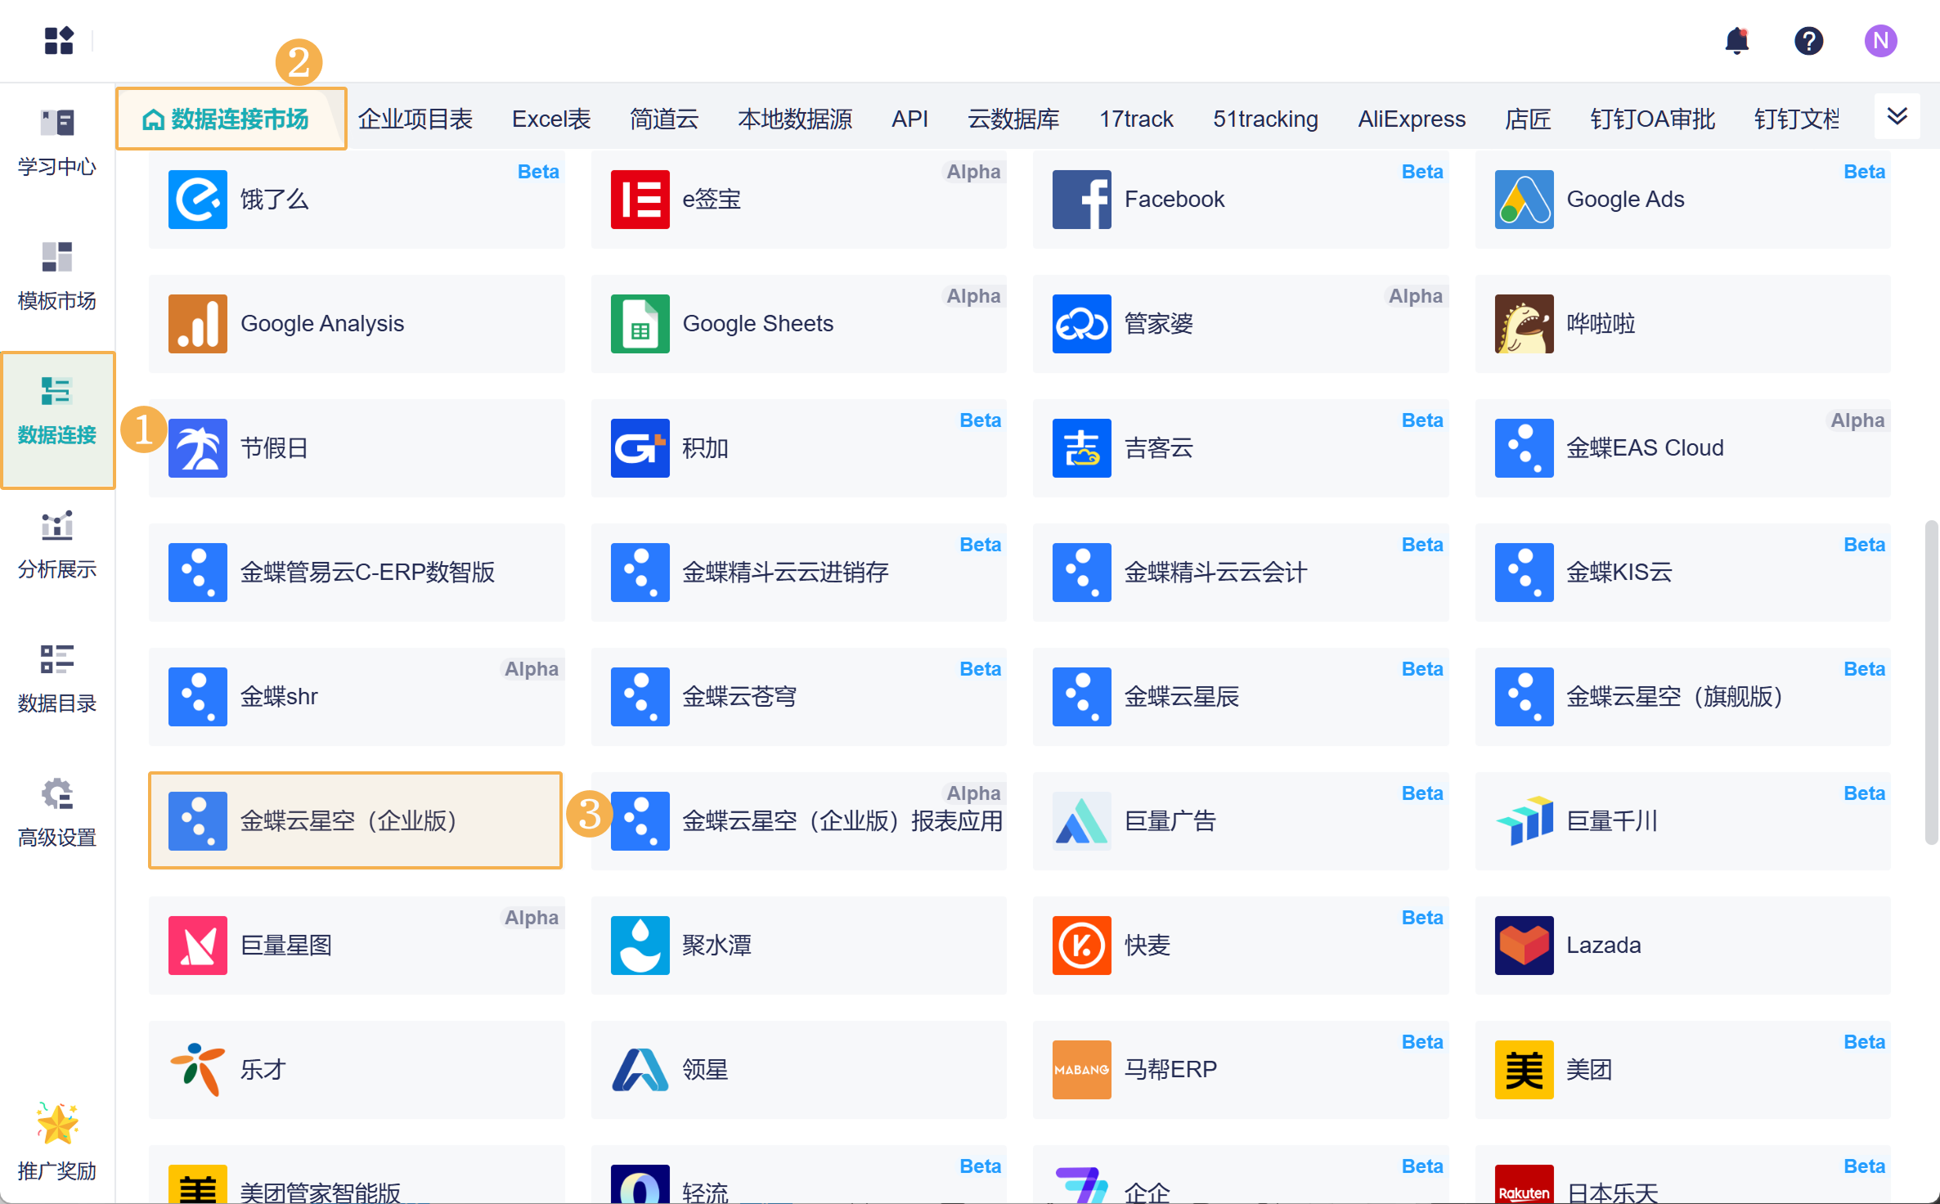Click the help question mark icon
1940x1204 pixels.
click(x=1808, y=41)
